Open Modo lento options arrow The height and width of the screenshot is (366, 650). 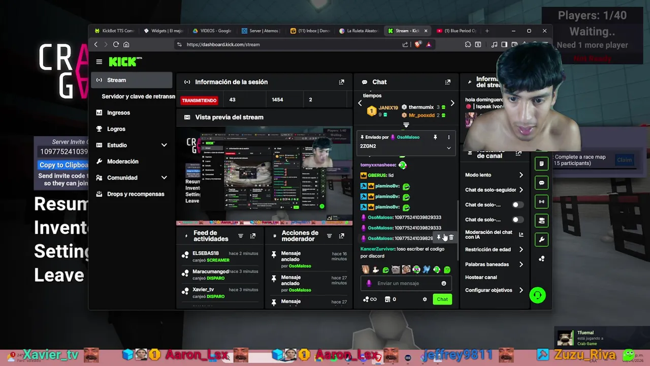click(x=521, y=175)
